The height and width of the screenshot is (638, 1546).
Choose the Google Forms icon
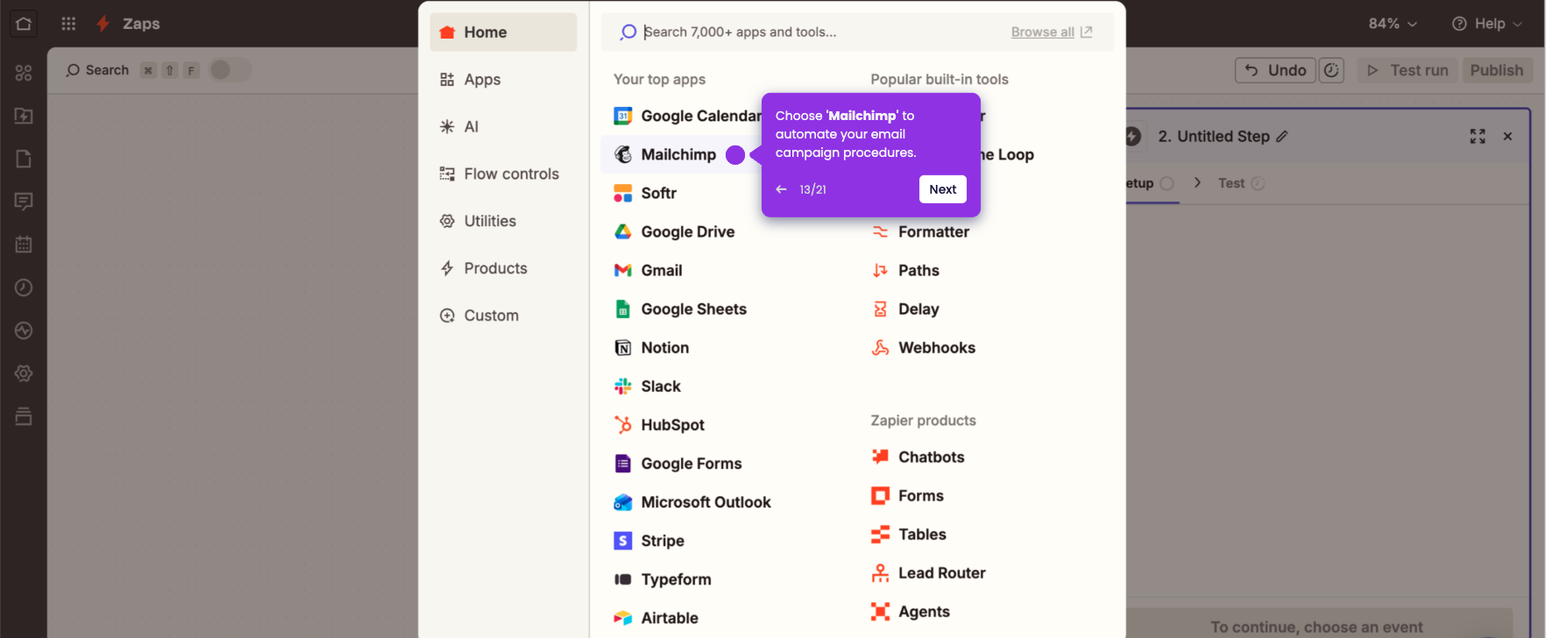click(x=623, y=464)
